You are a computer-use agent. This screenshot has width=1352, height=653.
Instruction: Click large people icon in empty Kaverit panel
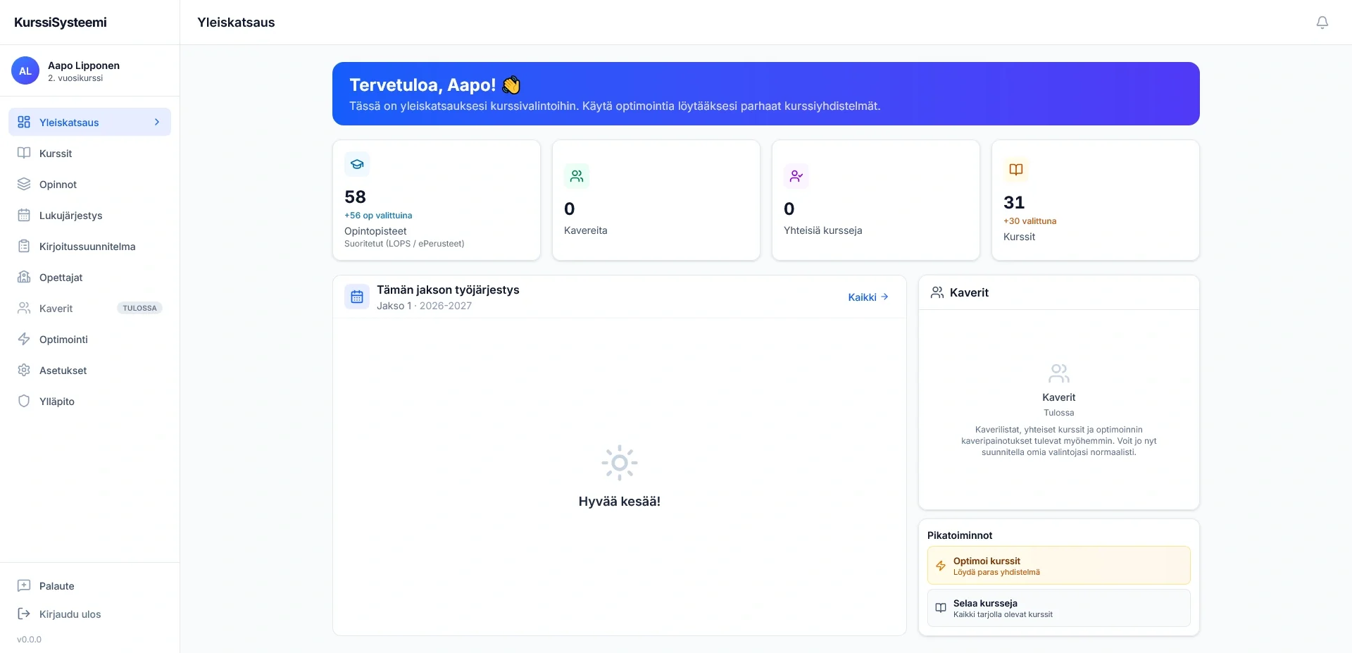tap(1059, 373)
